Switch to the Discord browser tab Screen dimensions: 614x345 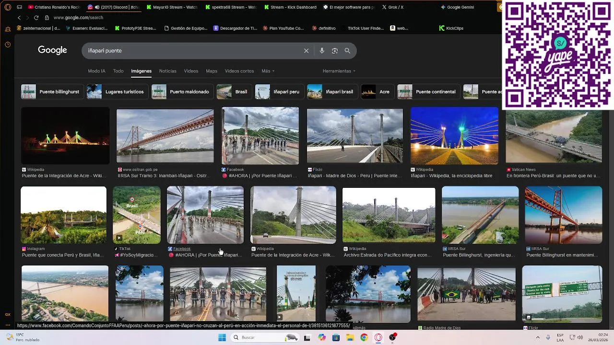114,7
